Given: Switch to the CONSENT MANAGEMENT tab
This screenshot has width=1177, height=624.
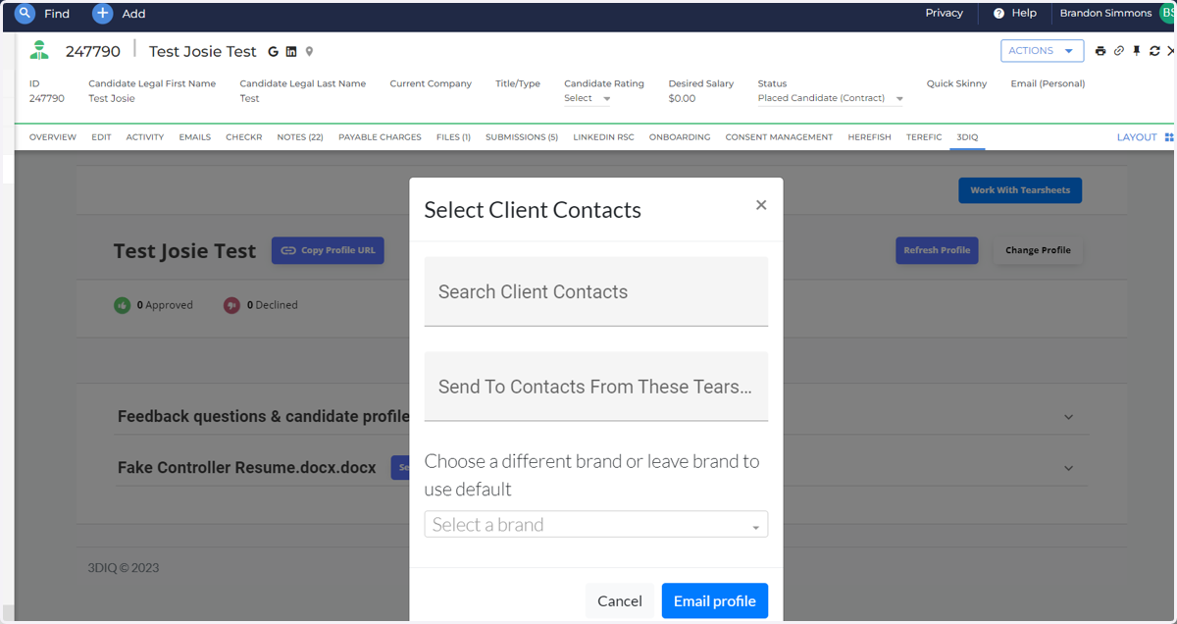Looking at the screenshot, I should pyautogui.click(x=779, y=137).
